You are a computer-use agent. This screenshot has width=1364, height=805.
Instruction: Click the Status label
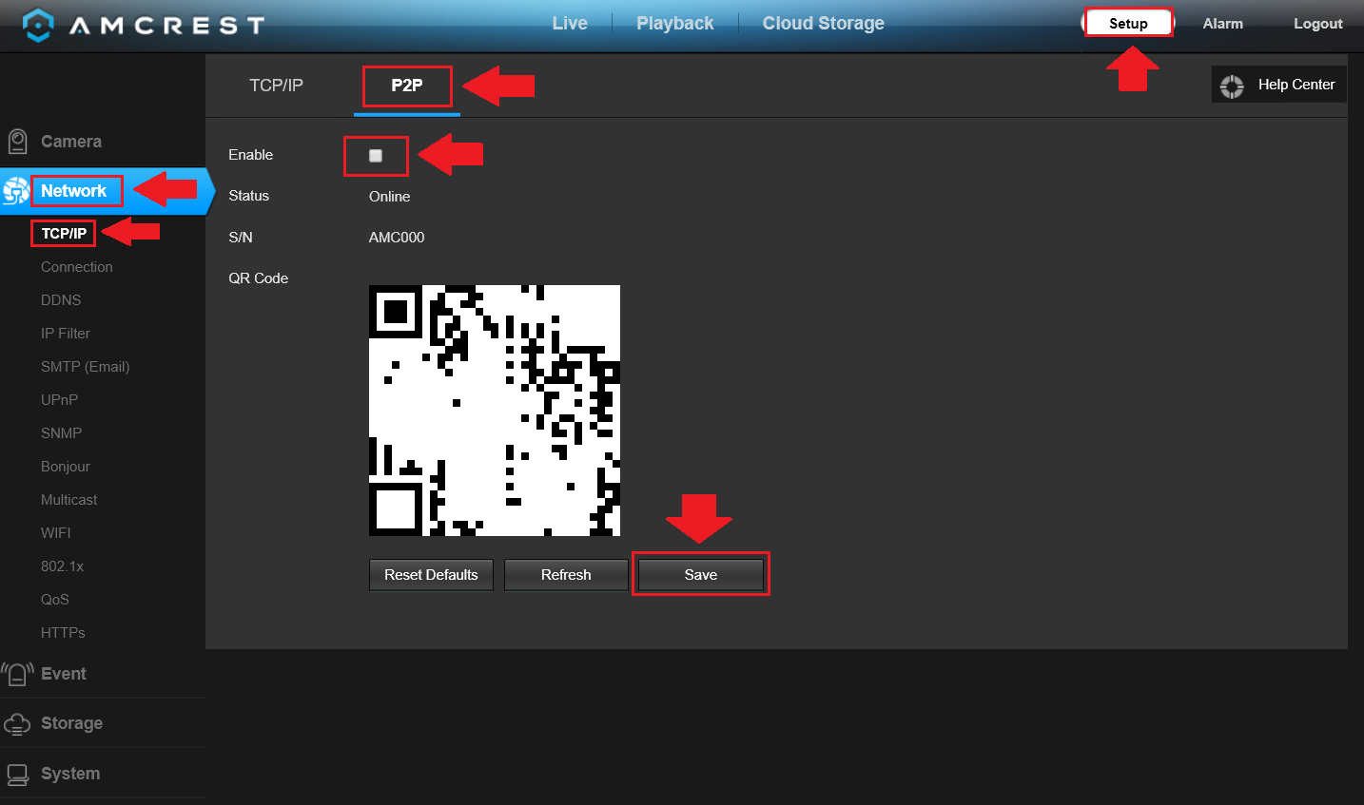pyautogui.click(x=249, y=196)
